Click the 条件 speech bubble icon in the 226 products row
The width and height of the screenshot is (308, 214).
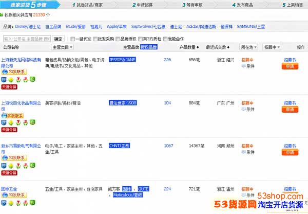pyautogui.click(x=242, y=66)
